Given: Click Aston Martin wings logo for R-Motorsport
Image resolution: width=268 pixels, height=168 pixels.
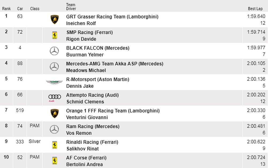Looking at the screenshot, I should pos(54,82).
